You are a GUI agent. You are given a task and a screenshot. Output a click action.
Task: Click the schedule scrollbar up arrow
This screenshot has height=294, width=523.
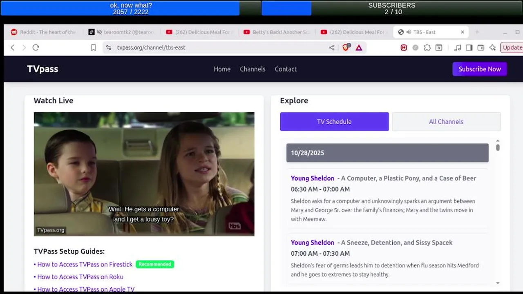[x=498, y=141]
